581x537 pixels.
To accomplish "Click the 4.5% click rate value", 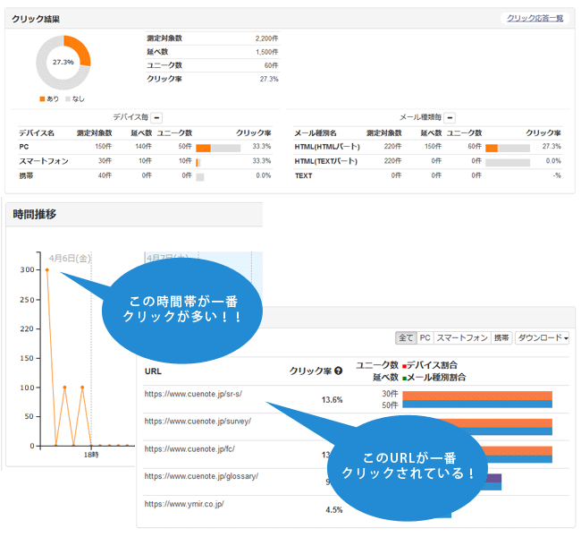I will point(334,510).
